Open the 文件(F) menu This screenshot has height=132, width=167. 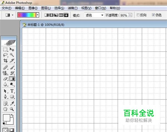6,8
